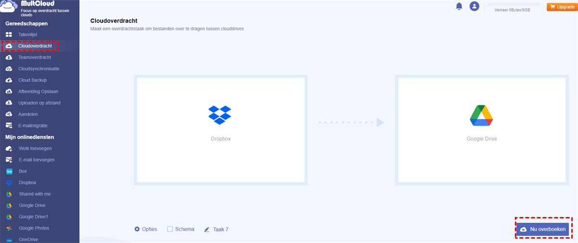Click the Dropbox logo in the source box

(220, 115)
